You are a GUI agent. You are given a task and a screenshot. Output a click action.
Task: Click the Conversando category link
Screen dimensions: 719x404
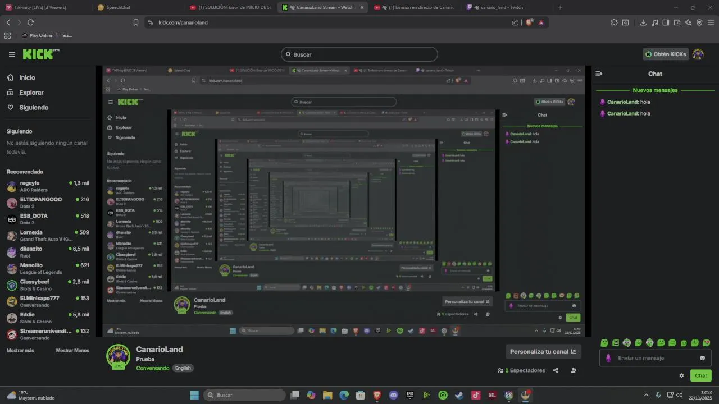pyautogui.click(x=152, y=368)
